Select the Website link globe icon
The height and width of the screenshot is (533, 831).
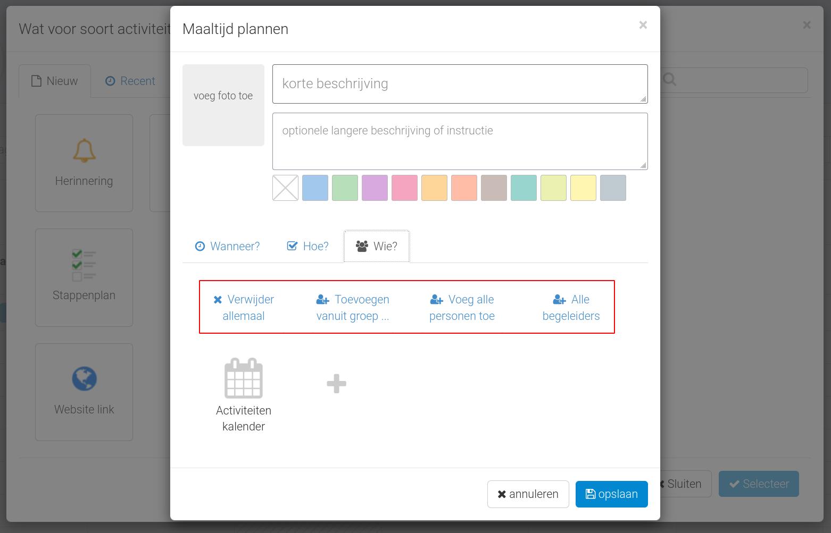[84, 379]
